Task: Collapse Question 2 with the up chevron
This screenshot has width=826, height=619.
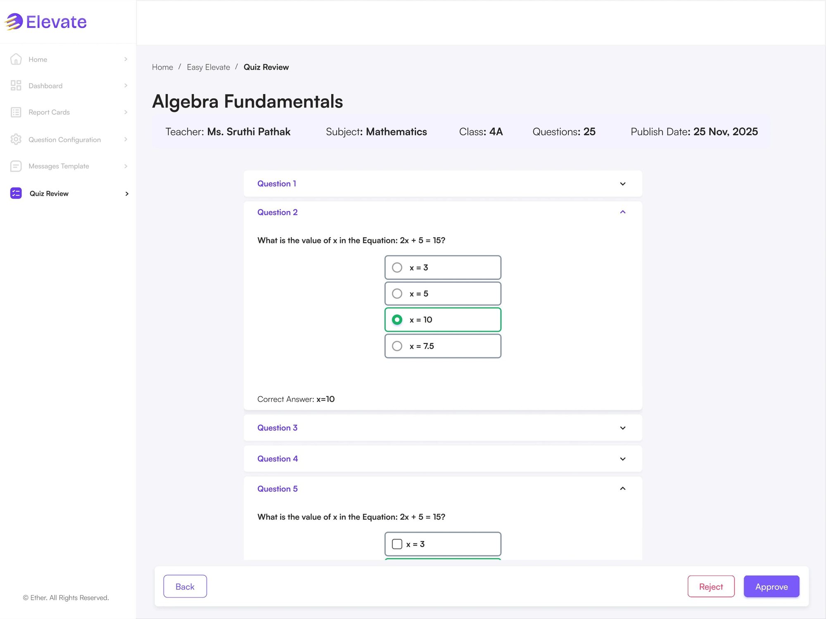Action: pyautogui.click(x=623, y=212)
